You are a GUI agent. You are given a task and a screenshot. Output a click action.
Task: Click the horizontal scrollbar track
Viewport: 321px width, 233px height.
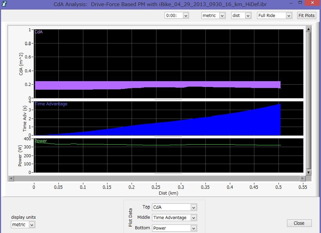click(157, 179)
